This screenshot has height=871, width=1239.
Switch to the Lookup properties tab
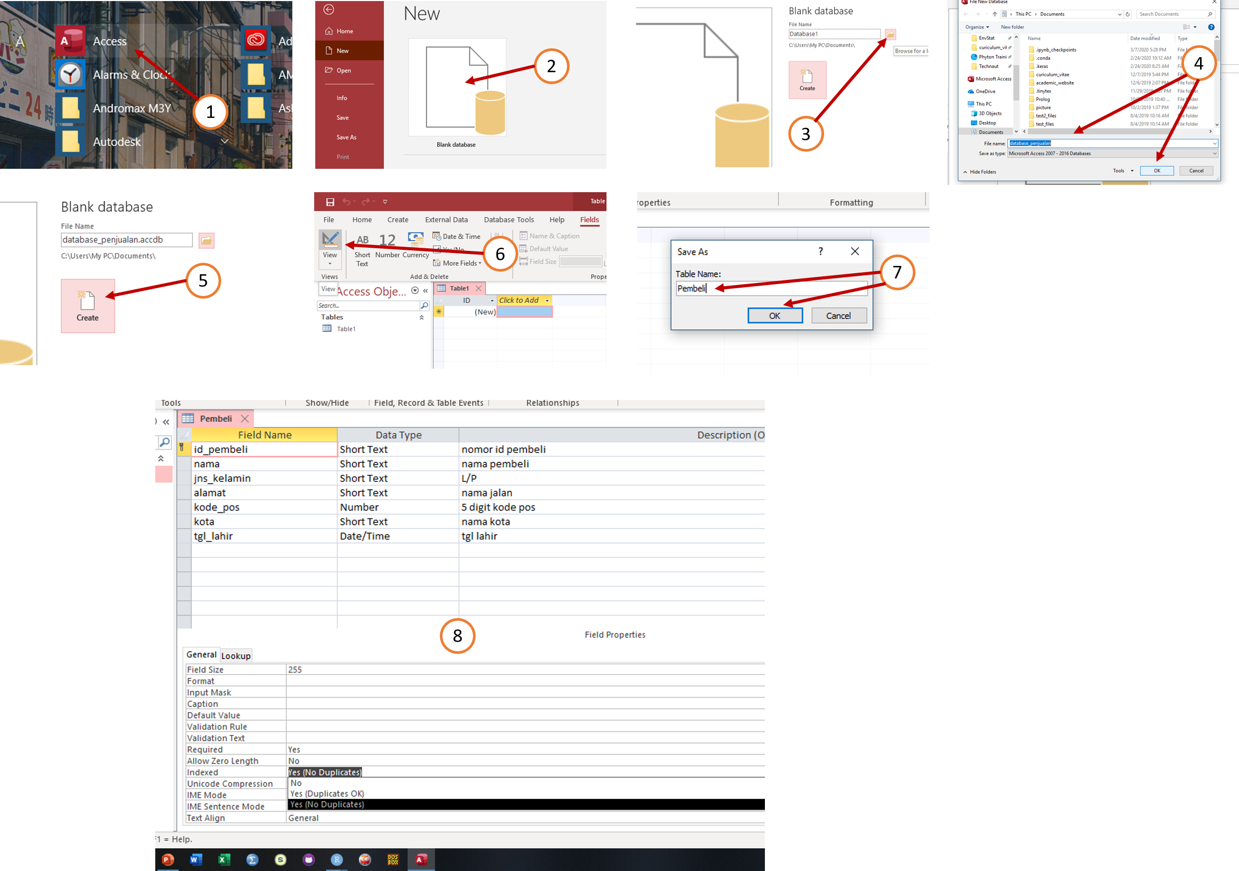click(236, 655)
